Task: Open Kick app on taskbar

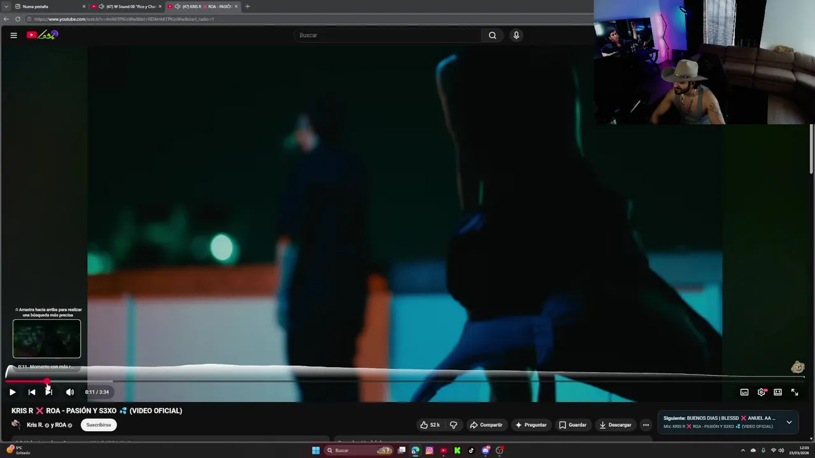Action: 457,450
